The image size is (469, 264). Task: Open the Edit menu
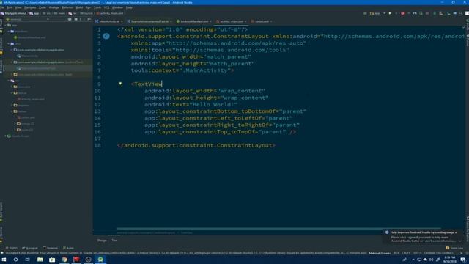10,7
